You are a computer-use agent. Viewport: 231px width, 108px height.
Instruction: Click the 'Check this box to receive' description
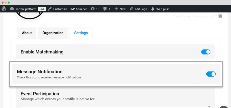pyautogui.click(x=50, y=77)
